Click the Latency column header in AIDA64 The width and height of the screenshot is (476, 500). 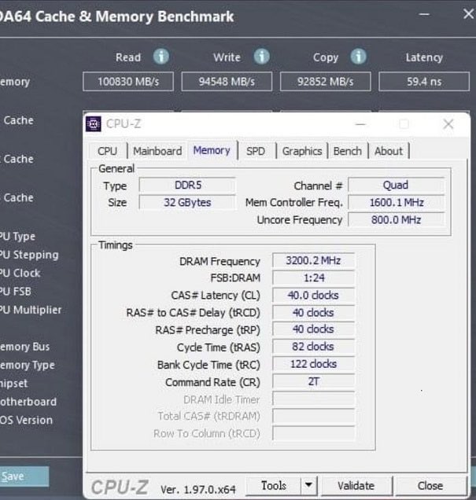click(x=424, y=57)
